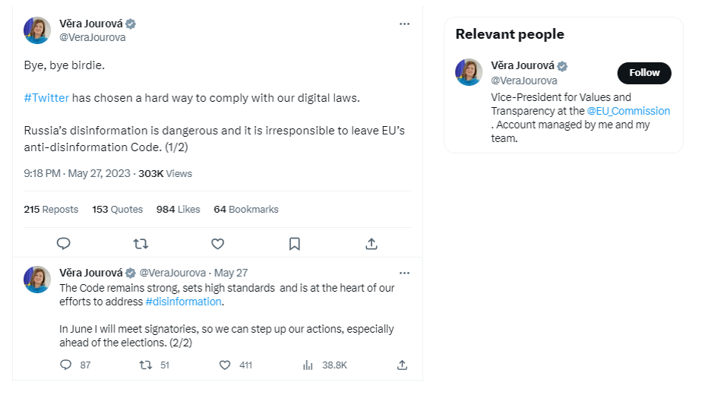This screenshot has height=395, width=702.
Task: View analytics of the 38.8K views tweet
Action: [308, 365]
